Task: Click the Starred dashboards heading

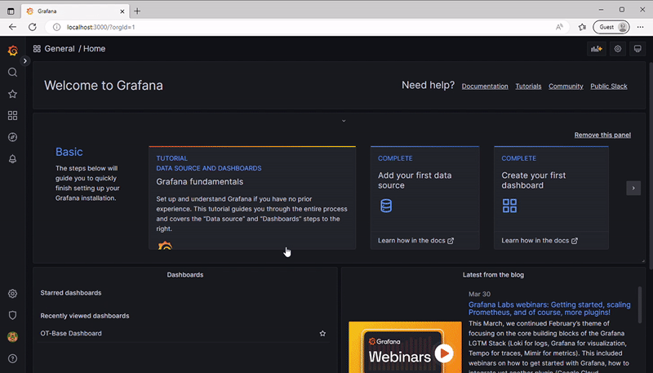Action: click(71, 293)
